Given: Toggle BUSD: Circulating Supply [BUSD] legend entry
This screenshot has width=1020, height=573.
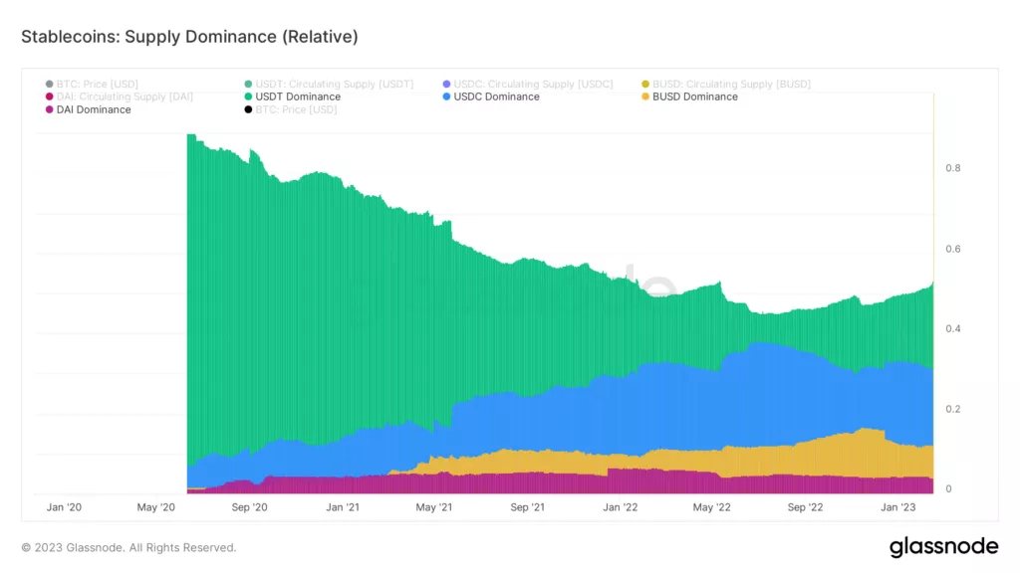Looking at the screenshot, I should 726,84.
